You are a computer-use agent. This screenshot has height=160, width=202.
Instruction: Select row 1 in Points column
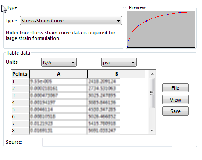click(x=20, y=81)
